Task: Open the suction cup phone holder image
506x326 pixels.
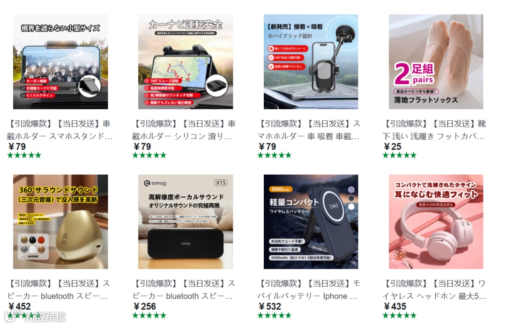Action: (x=311, y=62)
